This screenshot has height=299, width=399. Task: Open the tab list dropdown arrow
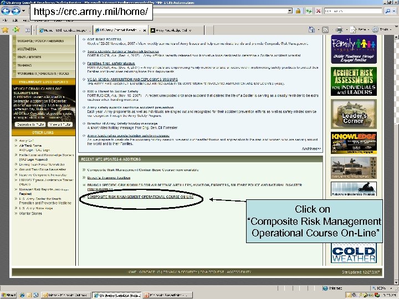34,30
